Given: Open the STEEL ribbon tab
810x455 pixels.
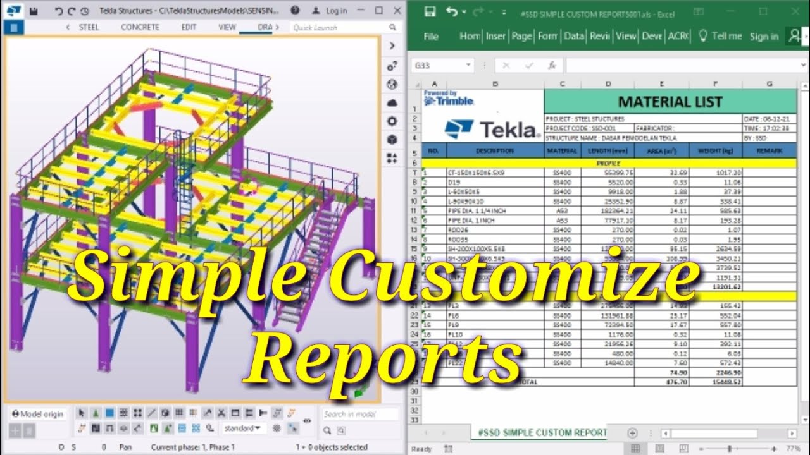Looking at the screenshot, I should (x=89, y=27).
